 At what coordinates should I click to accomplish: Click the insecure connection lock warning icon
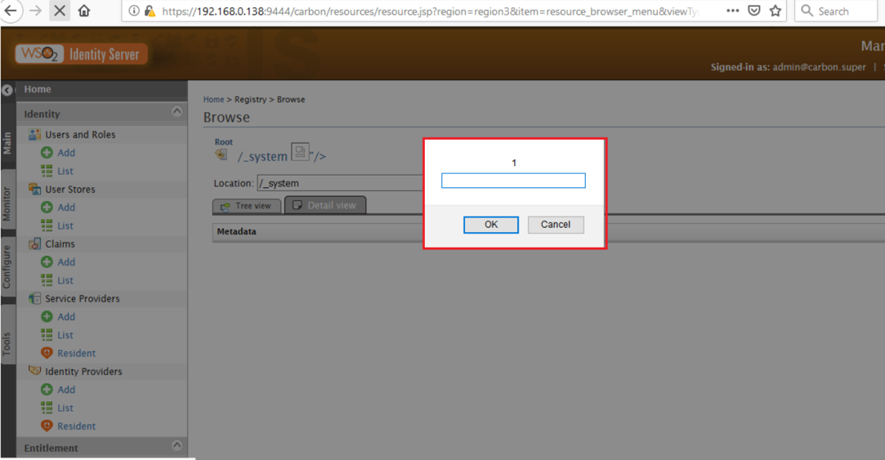tap(149, 11)
